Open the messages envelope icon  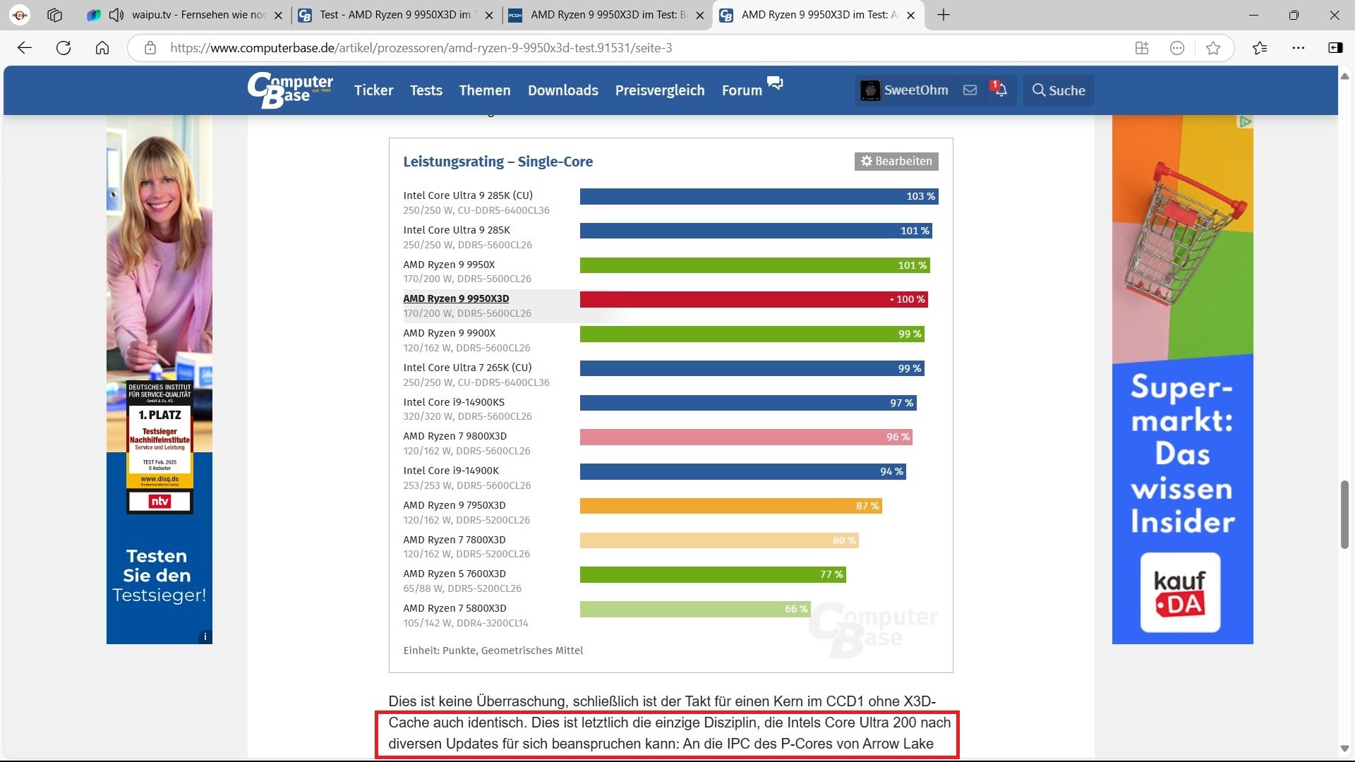(970, 90)
